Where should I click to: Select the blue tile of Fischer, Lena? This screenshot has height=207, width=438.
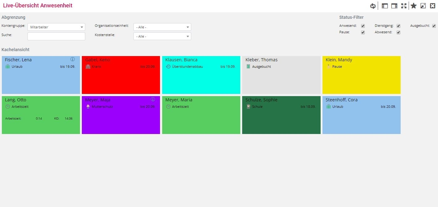[x=41, y=75]
